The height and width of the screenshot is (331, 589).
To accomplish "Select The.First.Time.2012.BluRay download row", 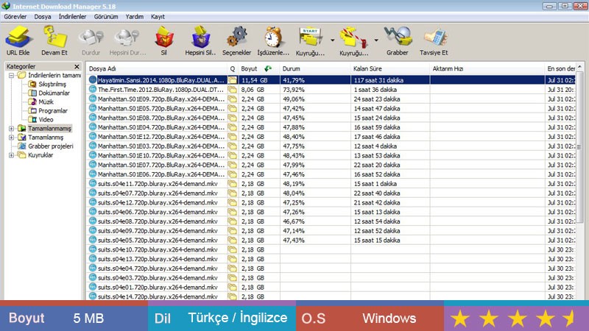I will click(x=331, y=90).
